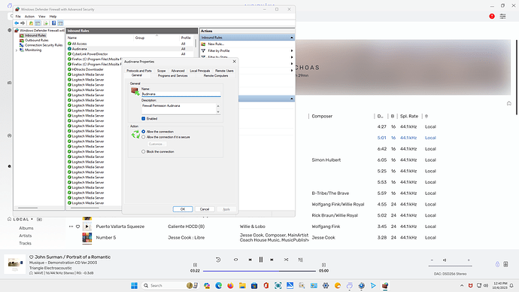Show hidden icons in system tray chevron
Viewport: 519px width, 292px height.
[462, 285]
